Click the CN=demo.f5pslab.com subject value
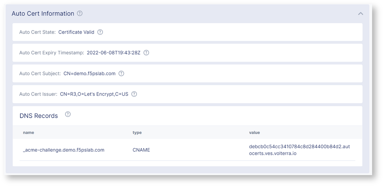This screenshot has width=383, height=186. (x=89, y=73)
